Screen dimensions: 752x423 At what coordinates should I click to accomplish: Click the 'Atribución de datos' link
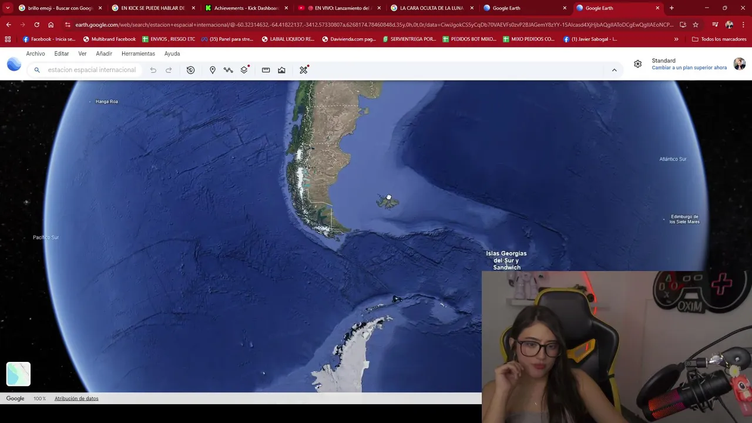pyautogui.click(x=76, y=398)
